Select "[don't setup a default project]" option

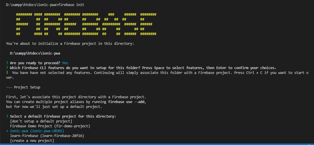[41, 121]
